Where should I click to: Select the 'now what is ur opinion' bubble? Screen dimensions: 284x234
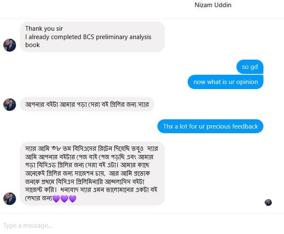tap(226, 82)
